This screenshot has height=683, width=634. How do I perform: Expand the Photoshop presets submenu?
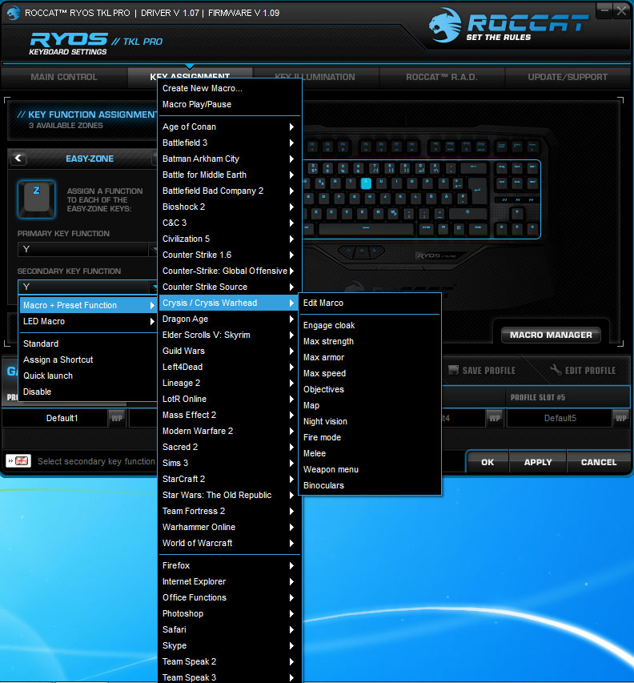click(229, 613)
